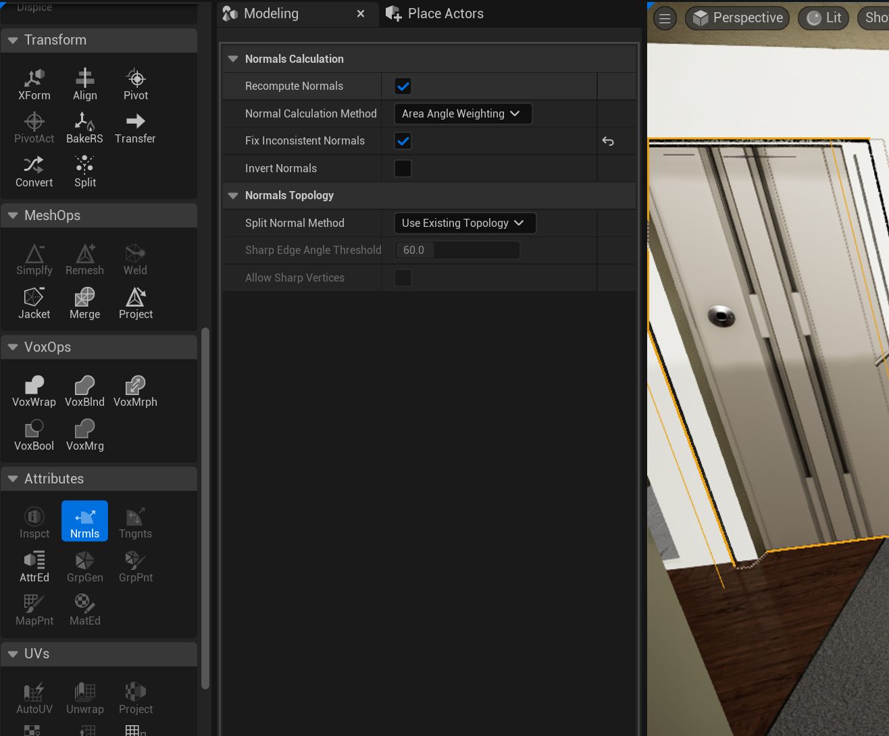The image size is (889, 736).
Task: Close the Modeling tab
Action: point(361,14)
